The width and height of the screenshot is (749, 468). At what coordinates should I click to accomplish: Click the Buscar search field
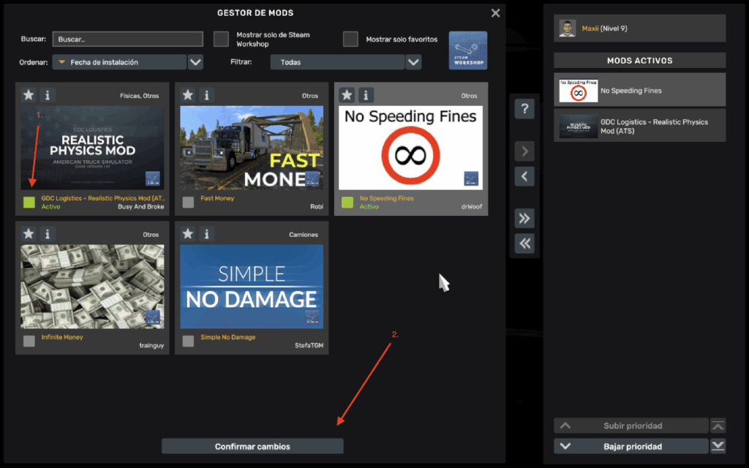[x=127, y=39]
